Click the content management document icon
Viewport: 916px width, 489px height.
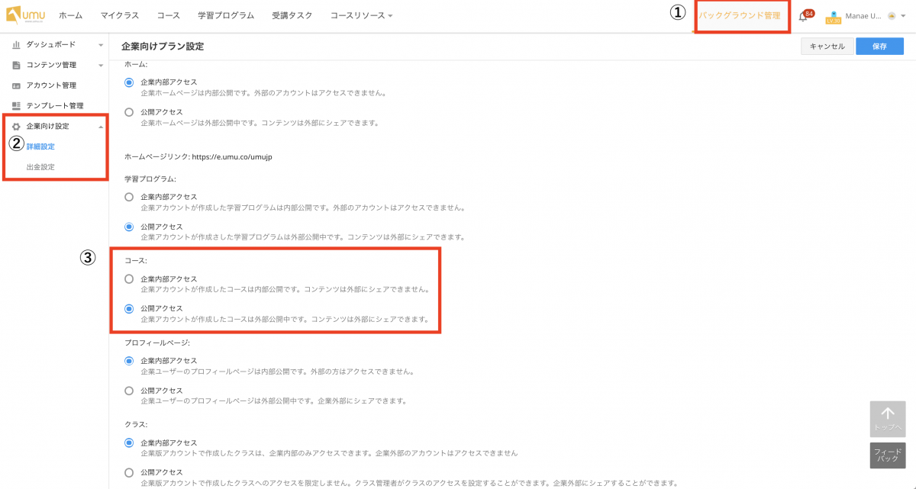pos(16,66)
